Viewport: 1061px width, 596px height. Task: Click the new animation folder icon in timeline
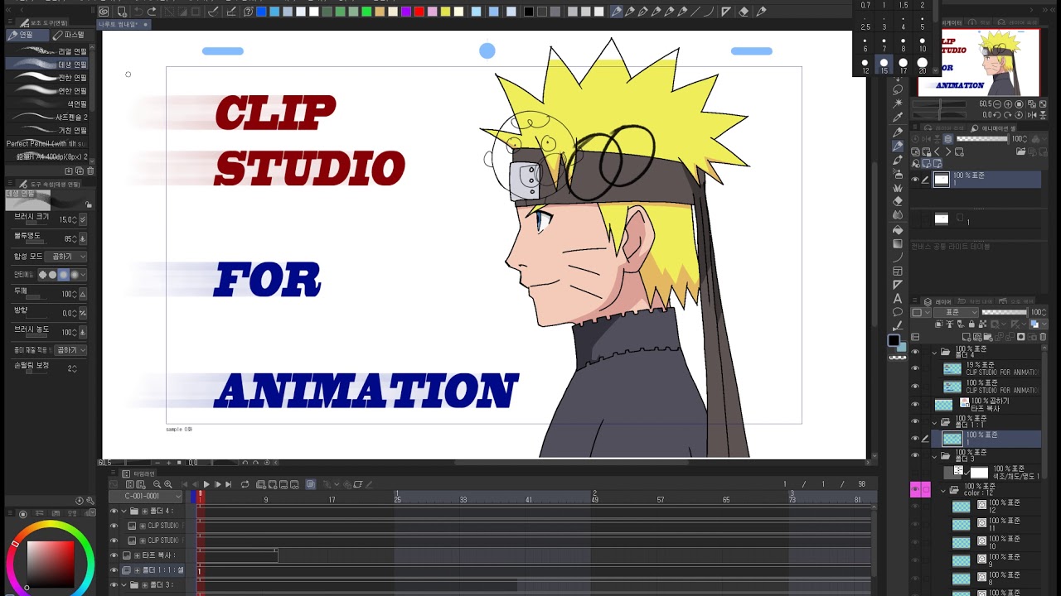coord(261,484)
